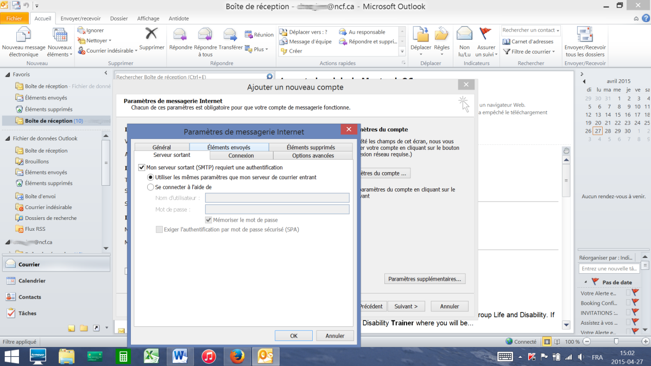
Task: Open on-screen keyboard tray icon
Action: (505, 356)
